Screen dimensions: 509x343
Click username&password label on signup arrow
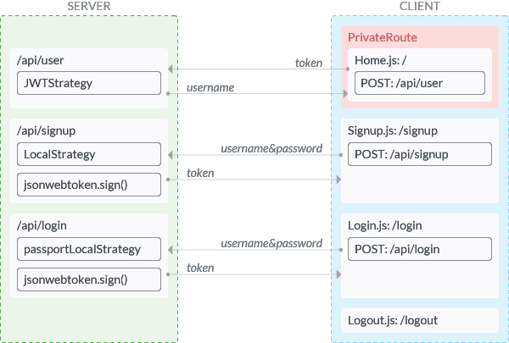tap(271, 148)
